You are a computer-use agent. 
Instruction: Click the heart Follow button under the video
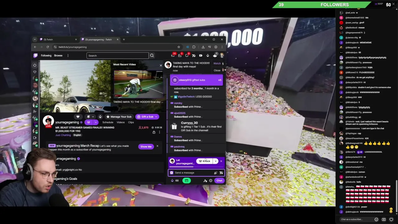click(x=78, y=117)
